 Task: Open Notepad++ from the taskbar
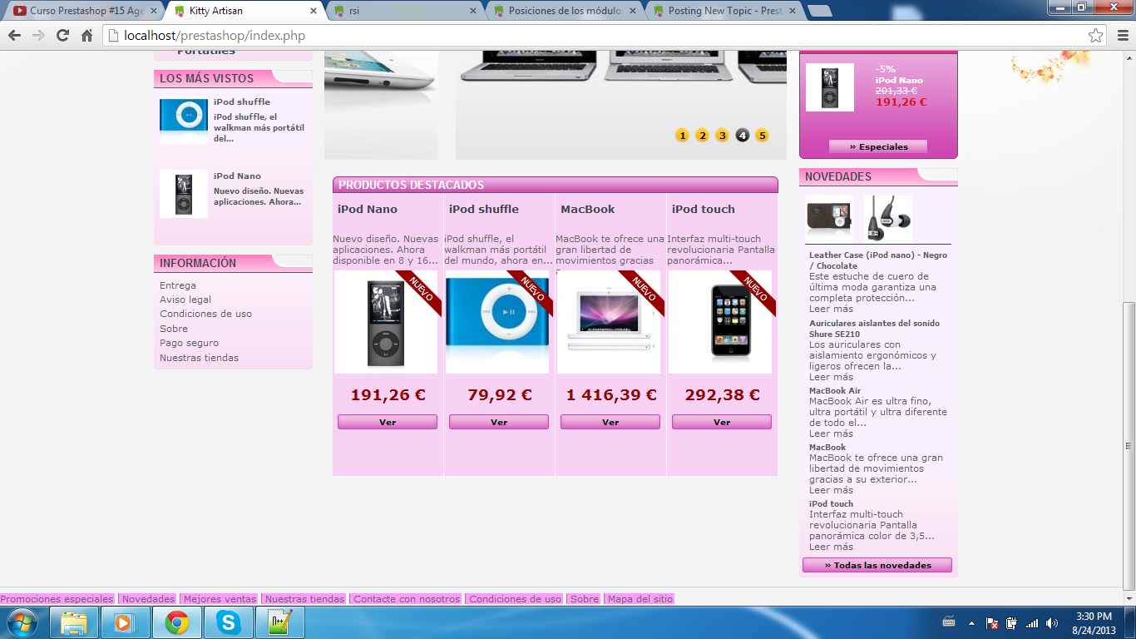[279, 622]
